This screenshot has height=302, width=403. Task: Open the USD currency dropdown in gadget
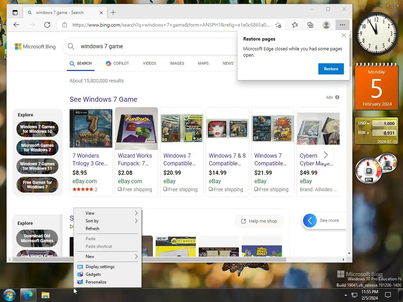[364, 123]
